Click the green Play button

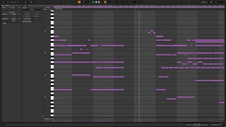point(93,2)
